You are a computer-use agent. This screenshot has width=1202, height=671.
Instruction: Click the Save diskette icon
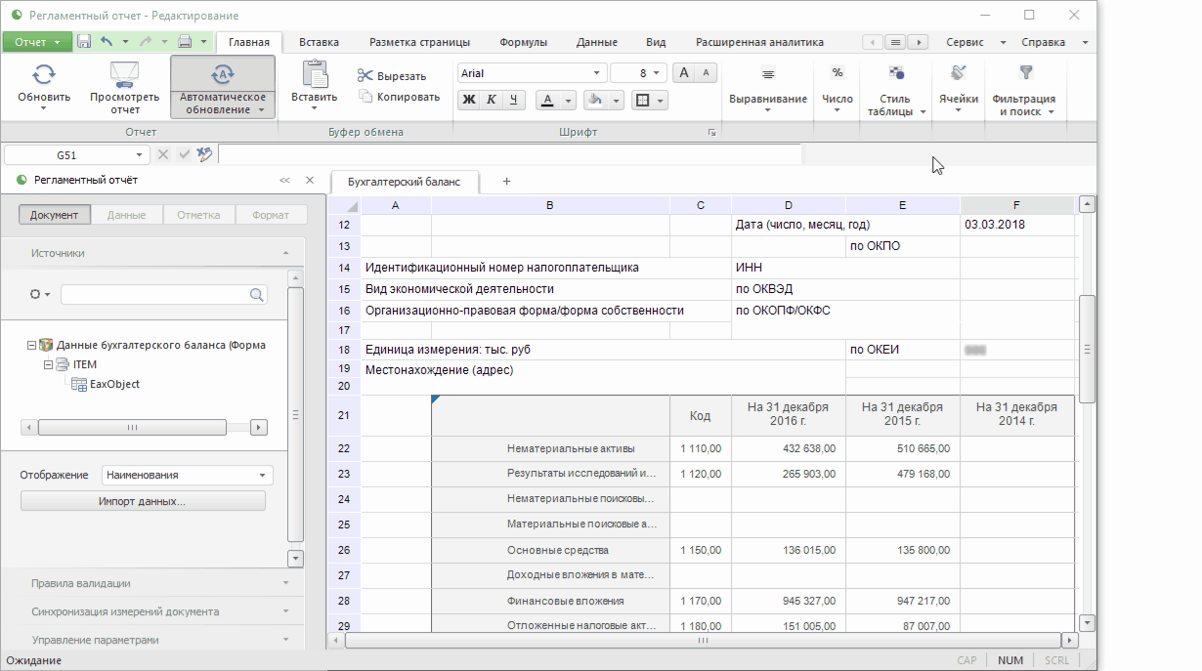(84, 42)
